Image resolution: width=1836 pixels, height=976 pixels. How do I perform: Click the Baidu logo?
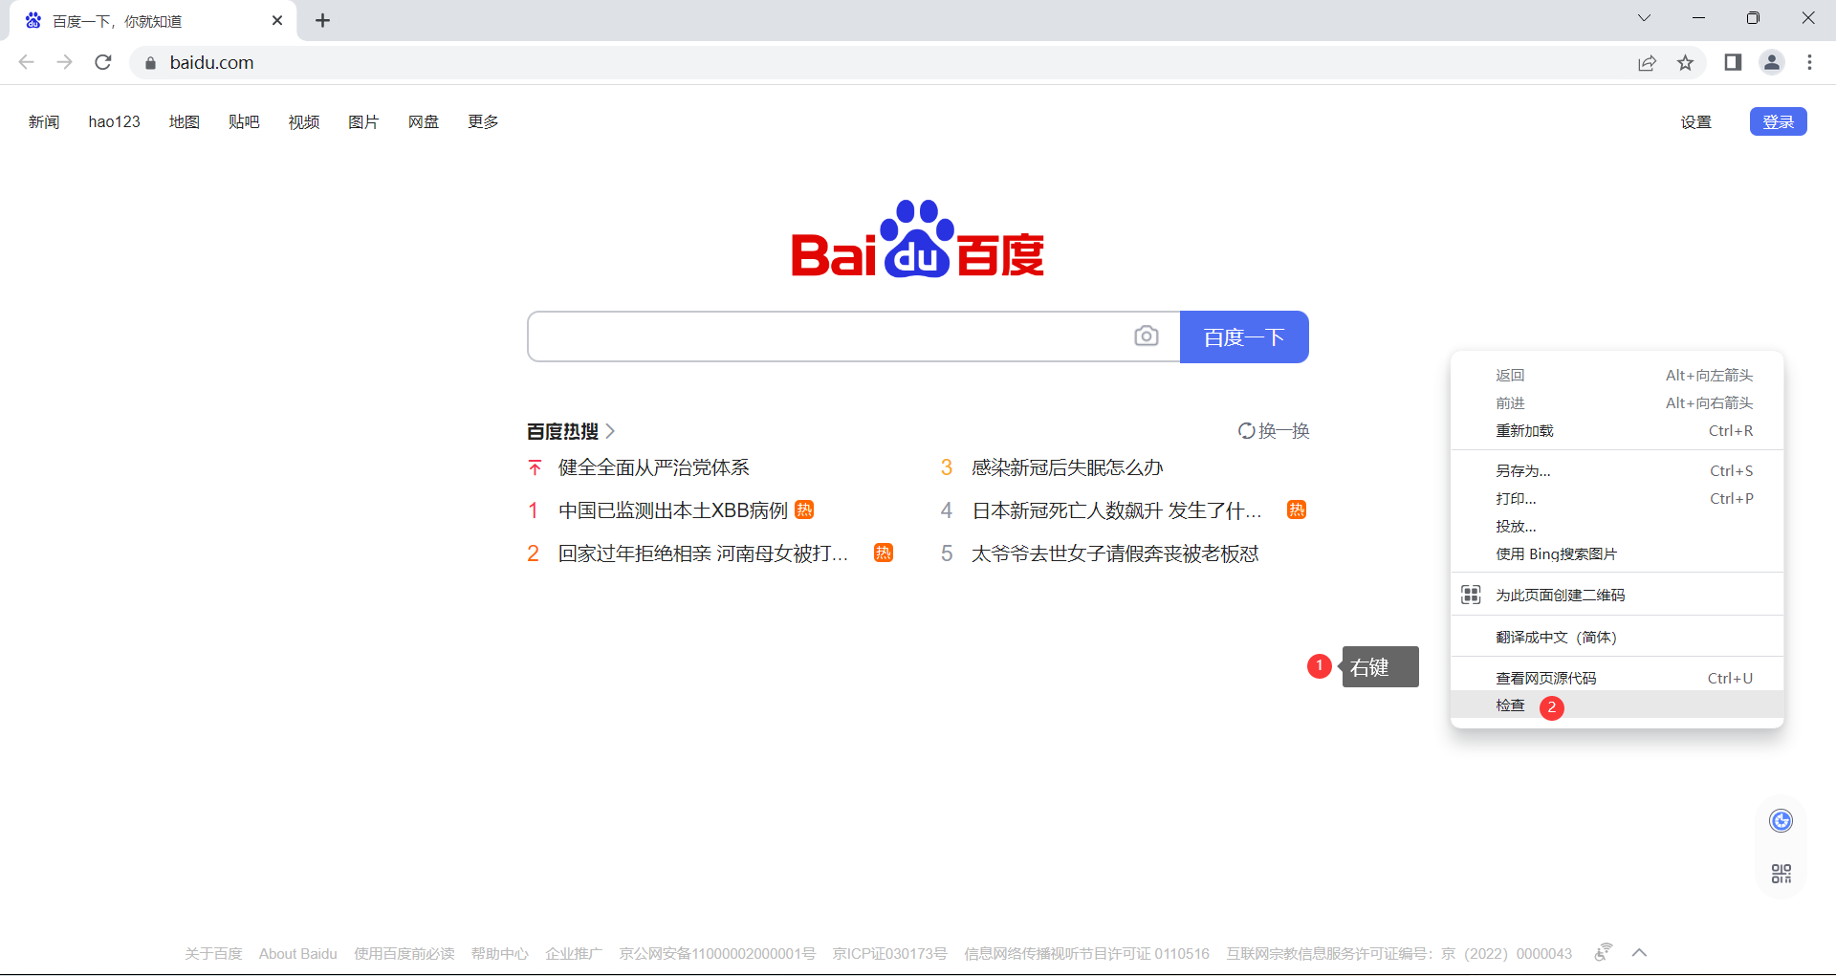click(918, 239)
